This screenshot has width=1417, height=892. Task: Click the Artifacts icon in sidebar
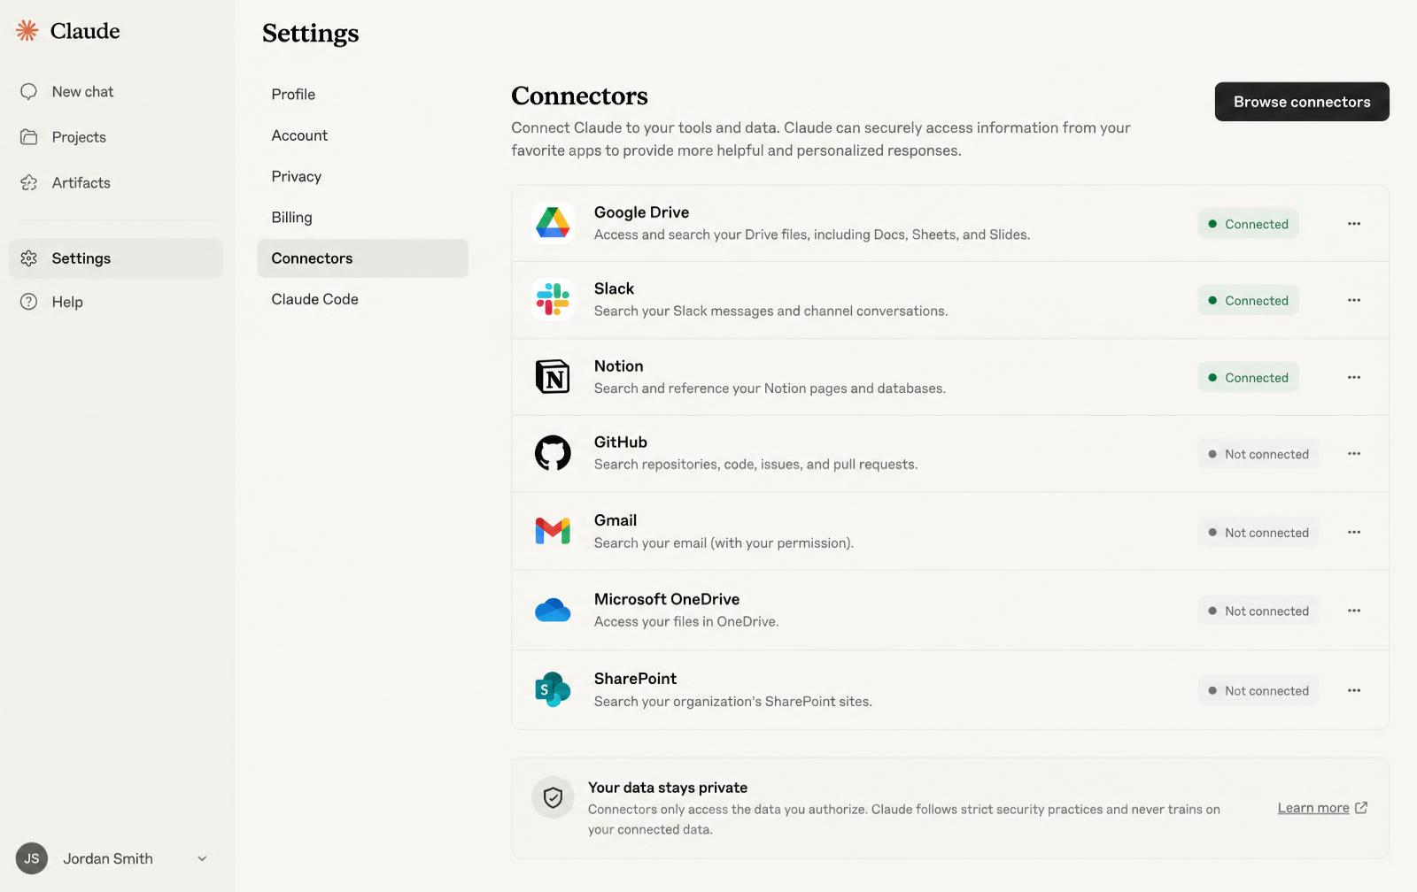[x=28, y=183]
